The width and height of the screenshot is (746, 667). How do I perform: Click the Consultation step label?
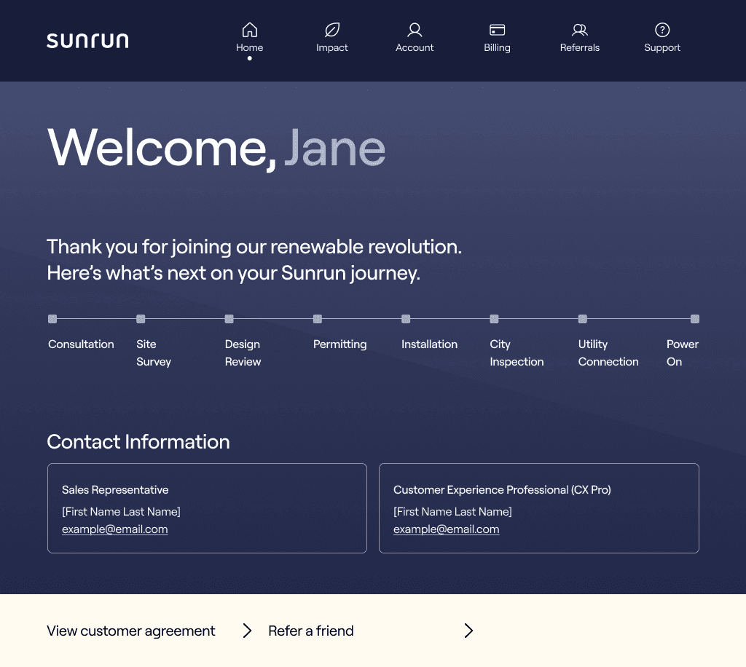[x=81, y=344]
